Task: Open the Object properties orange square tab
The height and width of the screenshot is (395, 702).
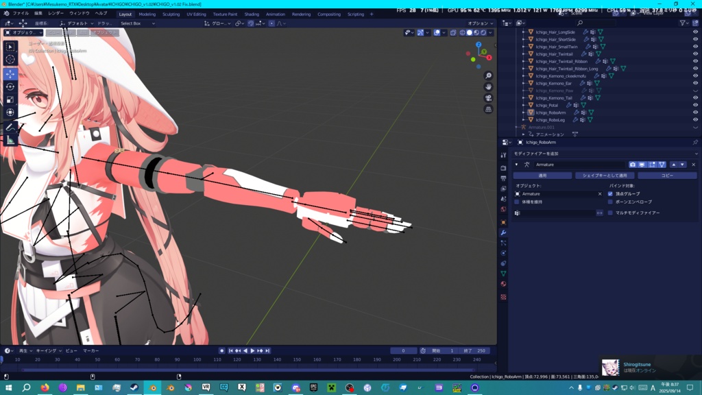Action: pos(503,222)
